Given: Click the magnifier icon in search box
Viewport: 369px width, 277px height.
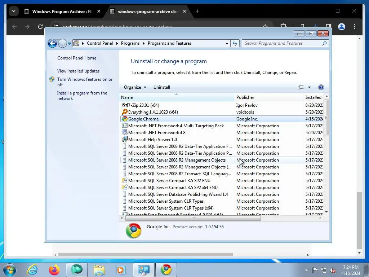Looking at the screenshot, I should (x=324, y=43).
